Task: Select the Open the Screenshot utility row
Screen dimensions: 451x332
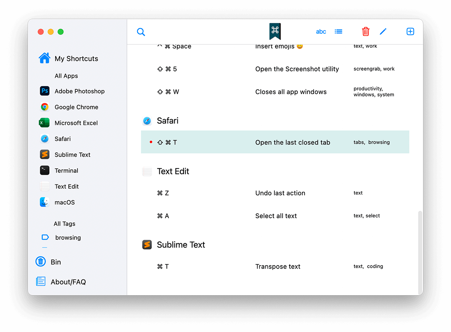Action: click(x=275, y=69)
